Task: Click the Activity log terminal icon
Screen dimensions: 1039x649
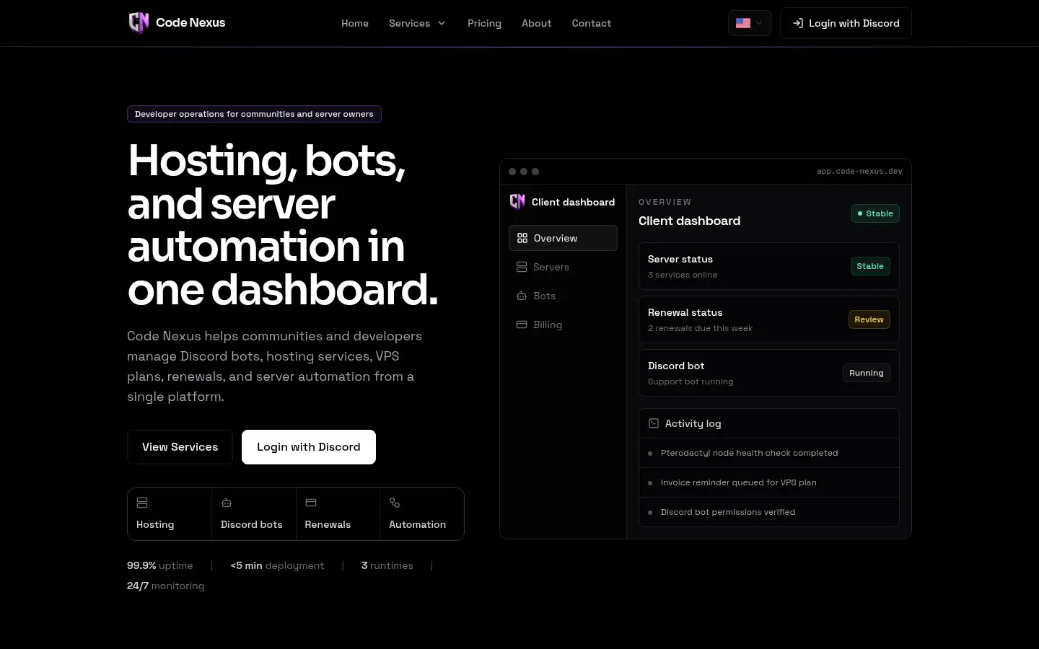Action: click(654, 423)
